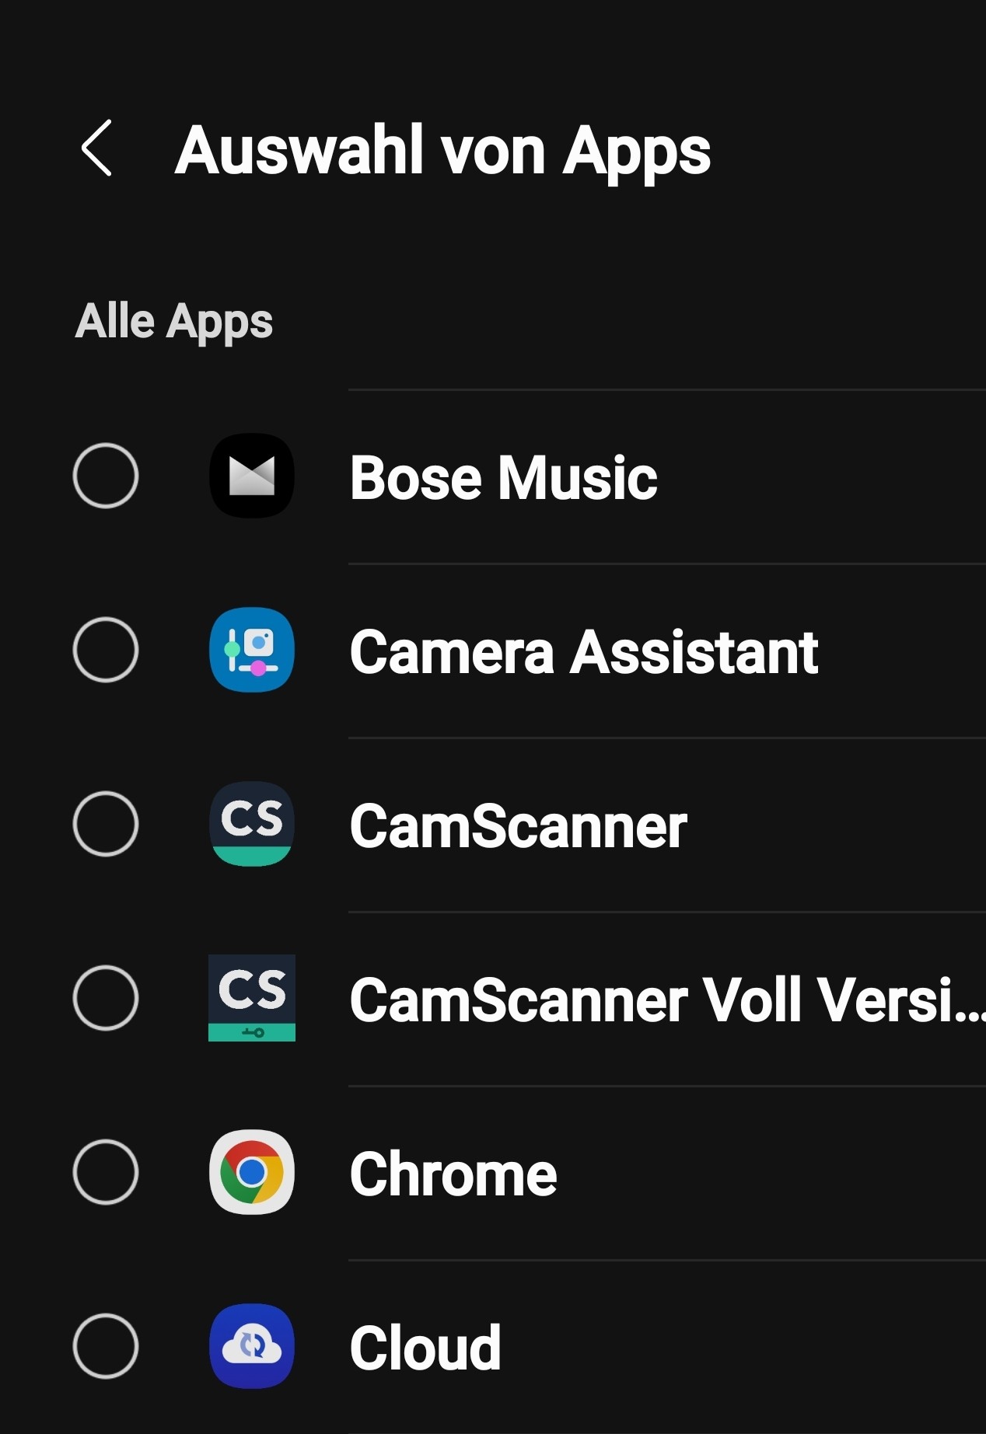The image size is (986, 1434).
Task: Choose the Bose Music list entry label
Action: pos(503,477)
